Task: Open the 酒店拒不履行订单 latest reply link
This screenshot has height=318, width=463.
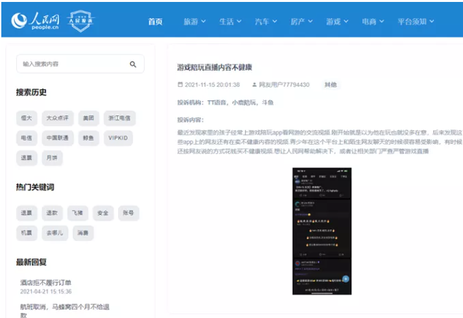Action: pos(45,282)
